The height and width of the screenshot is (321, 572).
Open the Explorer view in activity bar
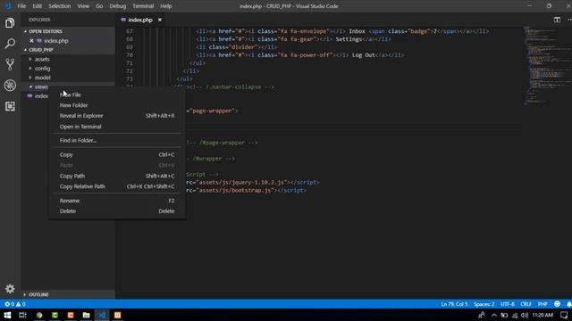pos(10,23)
